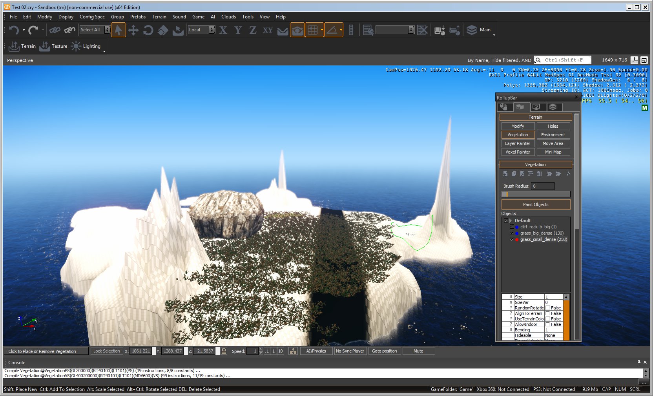
Task: Click the Terrain export icon
Action: click(14, 46)
